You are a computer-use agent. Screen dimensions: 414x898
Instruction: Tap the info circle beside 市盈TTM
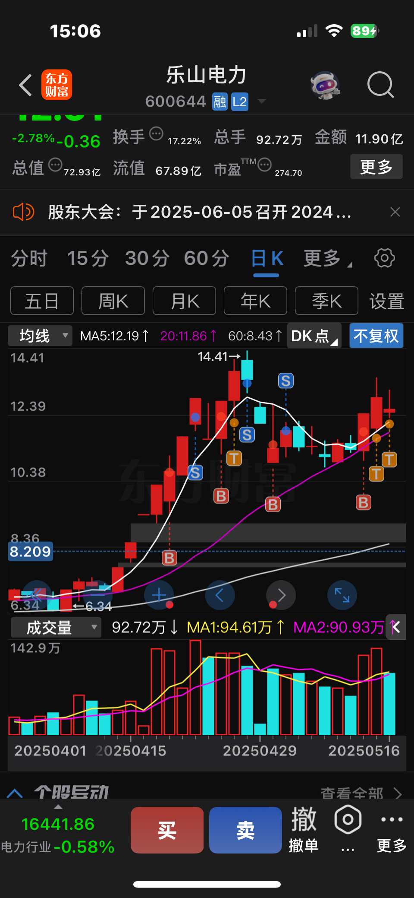(x=264, y=165)
